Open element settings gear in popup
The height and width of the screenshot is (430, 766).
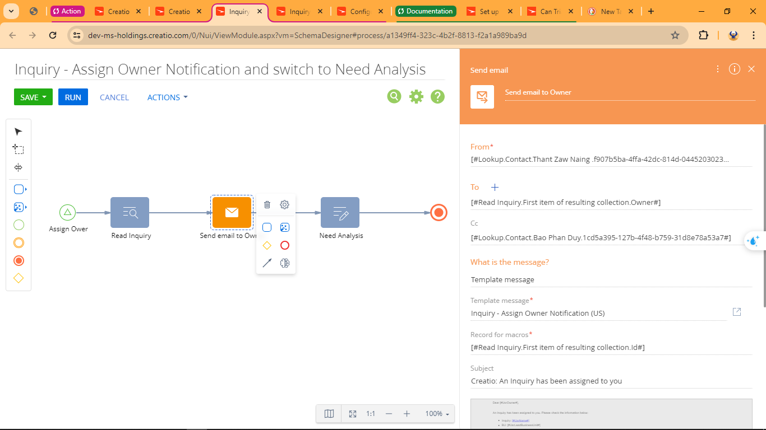(x=285, y=205)
